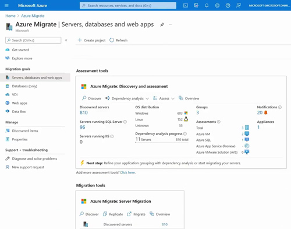Click the info icon next to Assessments
The image size is (291, 229).
click(219, 122)
